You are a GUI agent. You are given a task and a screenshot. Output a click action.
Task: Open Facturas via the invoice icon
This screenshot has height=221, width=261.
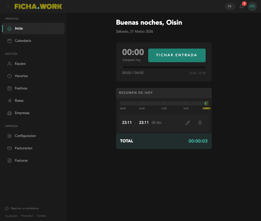(9, 160)
